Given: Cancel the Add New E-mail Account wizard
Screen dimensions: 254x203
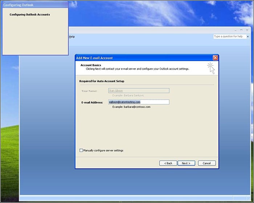Looking at the screenshot, I should [207, 163].
